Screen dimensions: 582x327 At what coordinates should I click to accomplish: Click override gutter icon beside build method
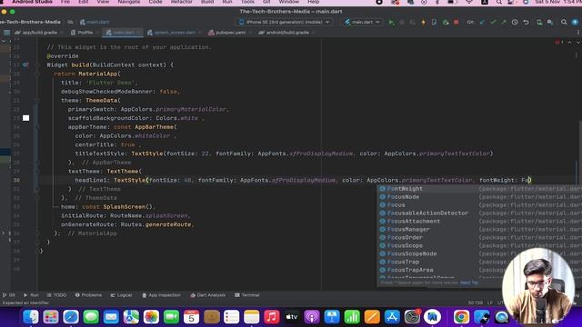(x=25, y=64)
